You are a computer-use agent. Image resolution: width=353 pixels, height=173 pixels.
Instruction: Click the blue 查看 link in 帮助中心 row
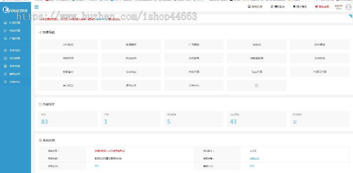(x=252, y=166)
